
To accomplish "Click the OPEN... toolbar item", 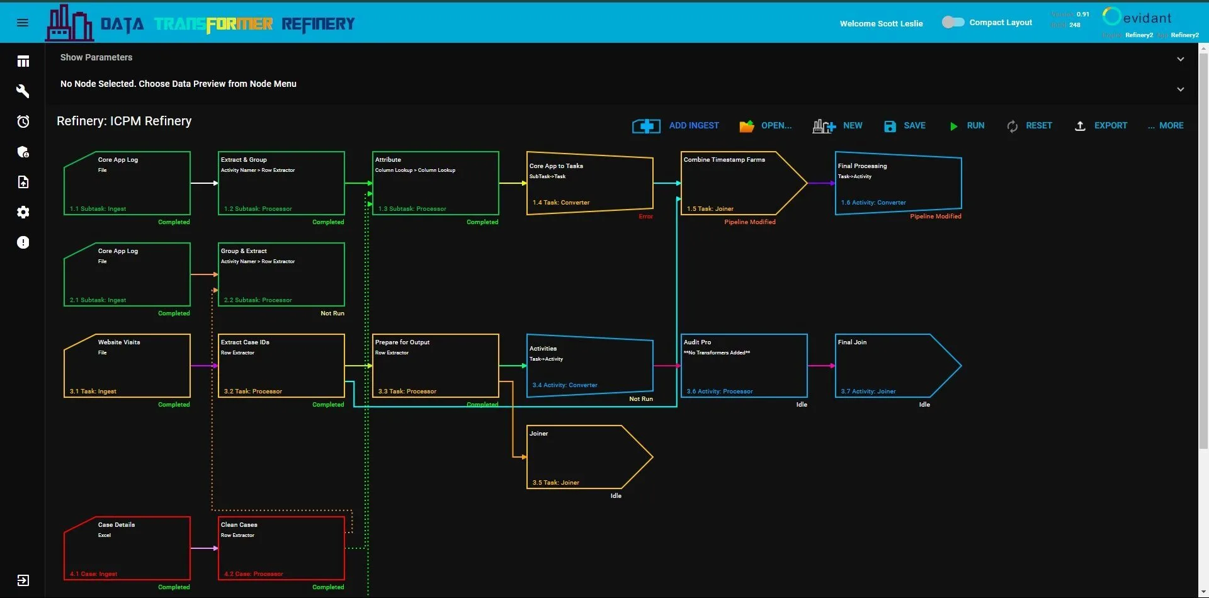I will [x=765, y=126].
